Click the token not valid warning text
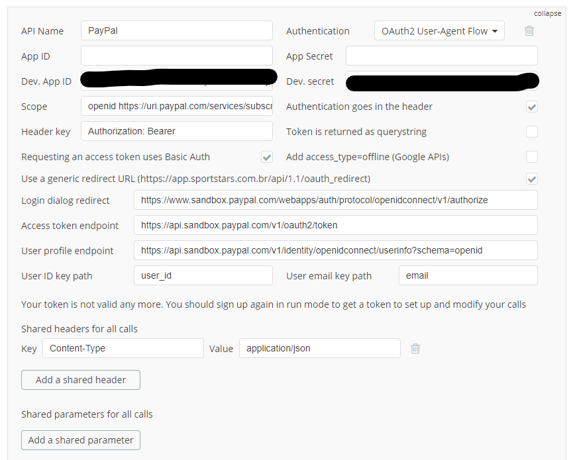The image size is (569, 460). [274, 304]
